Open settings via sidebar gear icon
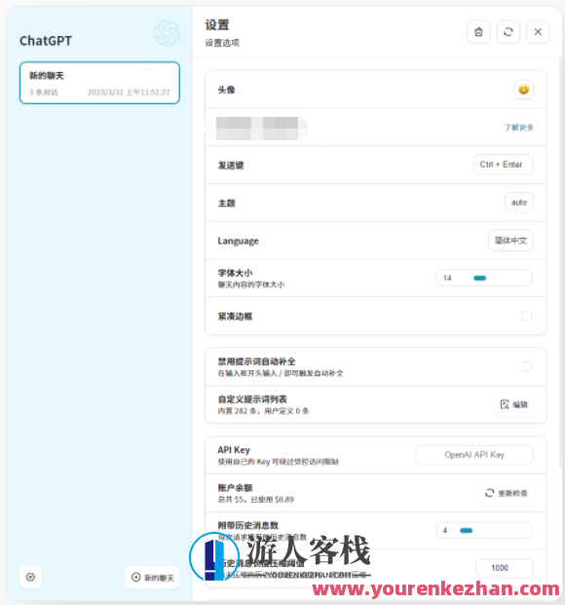This screenshot has height=605, width=565. click(x=30, y=577)
